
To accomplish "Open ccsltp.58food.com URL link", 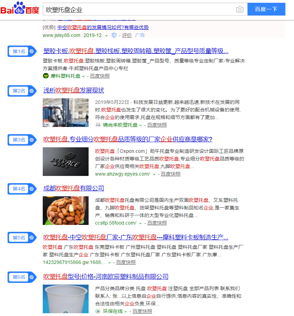I will pyautogui.click(x=115, y=223).
